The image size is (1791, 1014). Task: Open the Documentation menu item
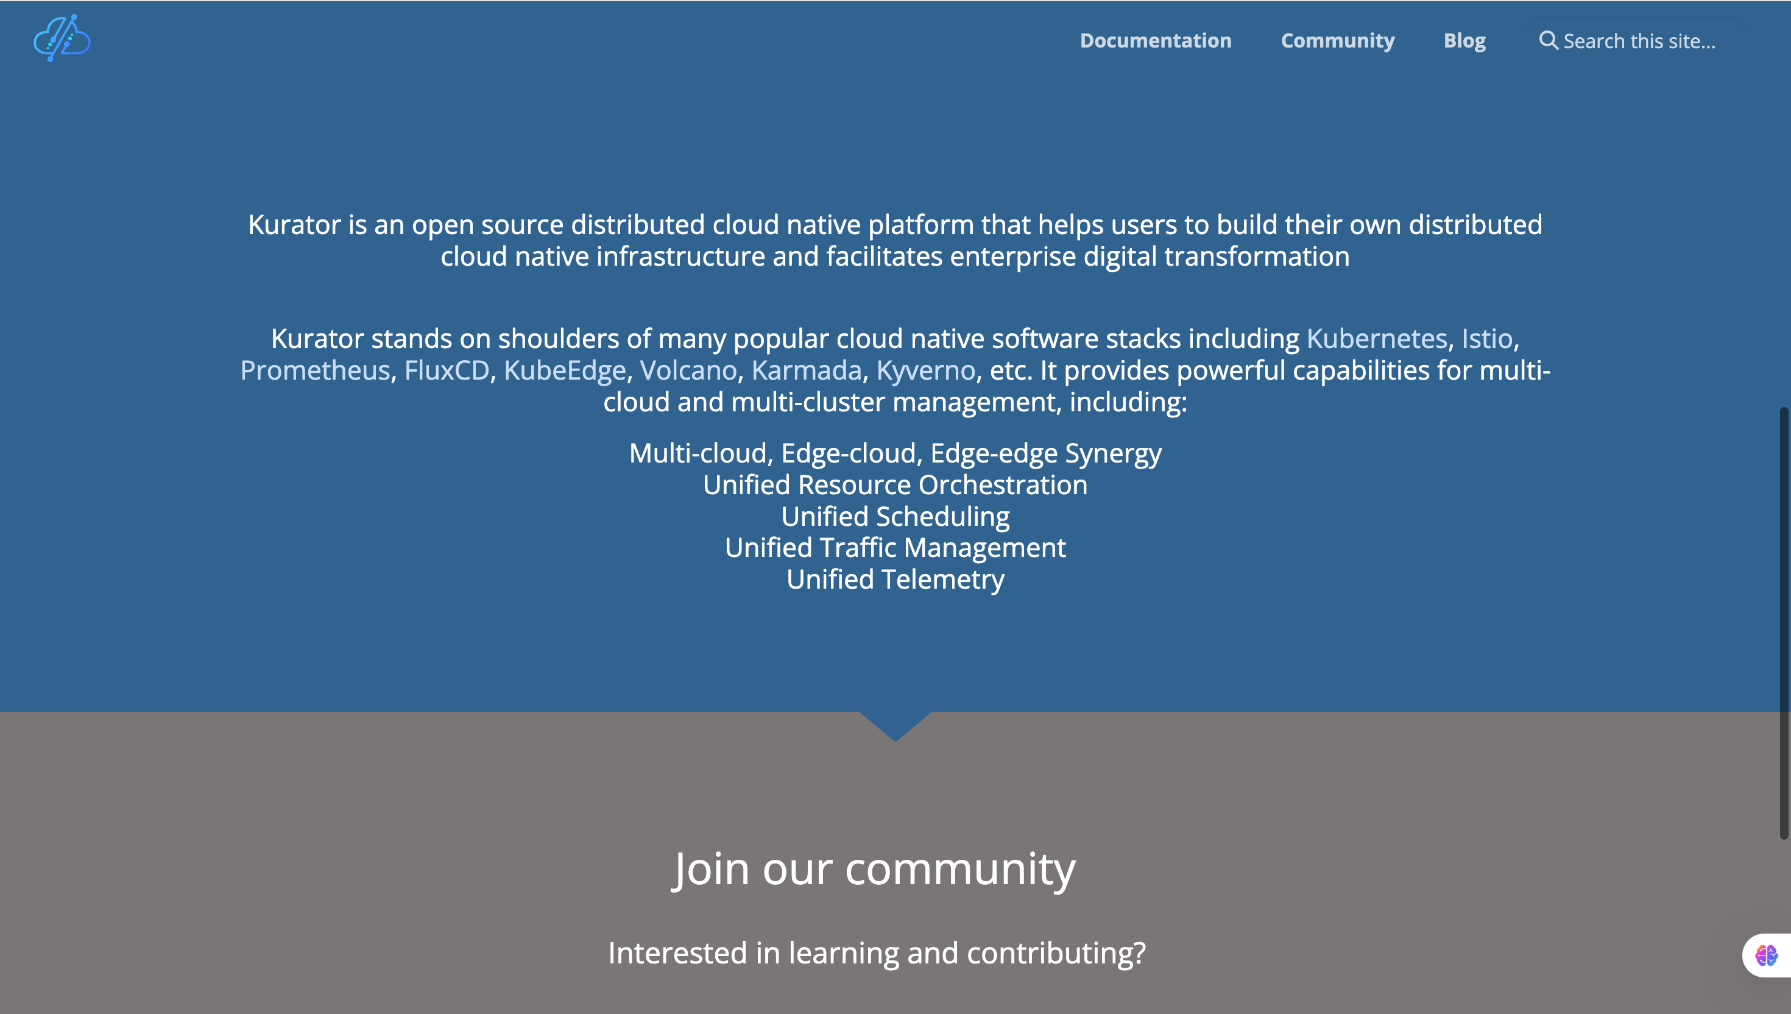click(x=1155, y=40)
